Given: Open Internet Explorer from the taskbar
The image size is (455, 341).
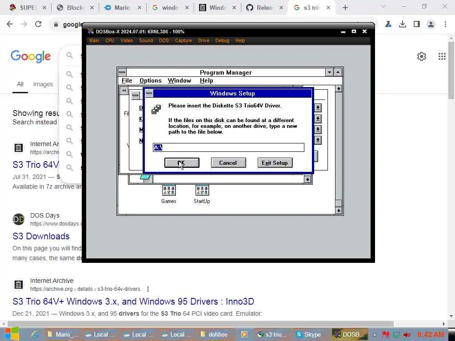Looking at the screenshot, I should point(35,334).
